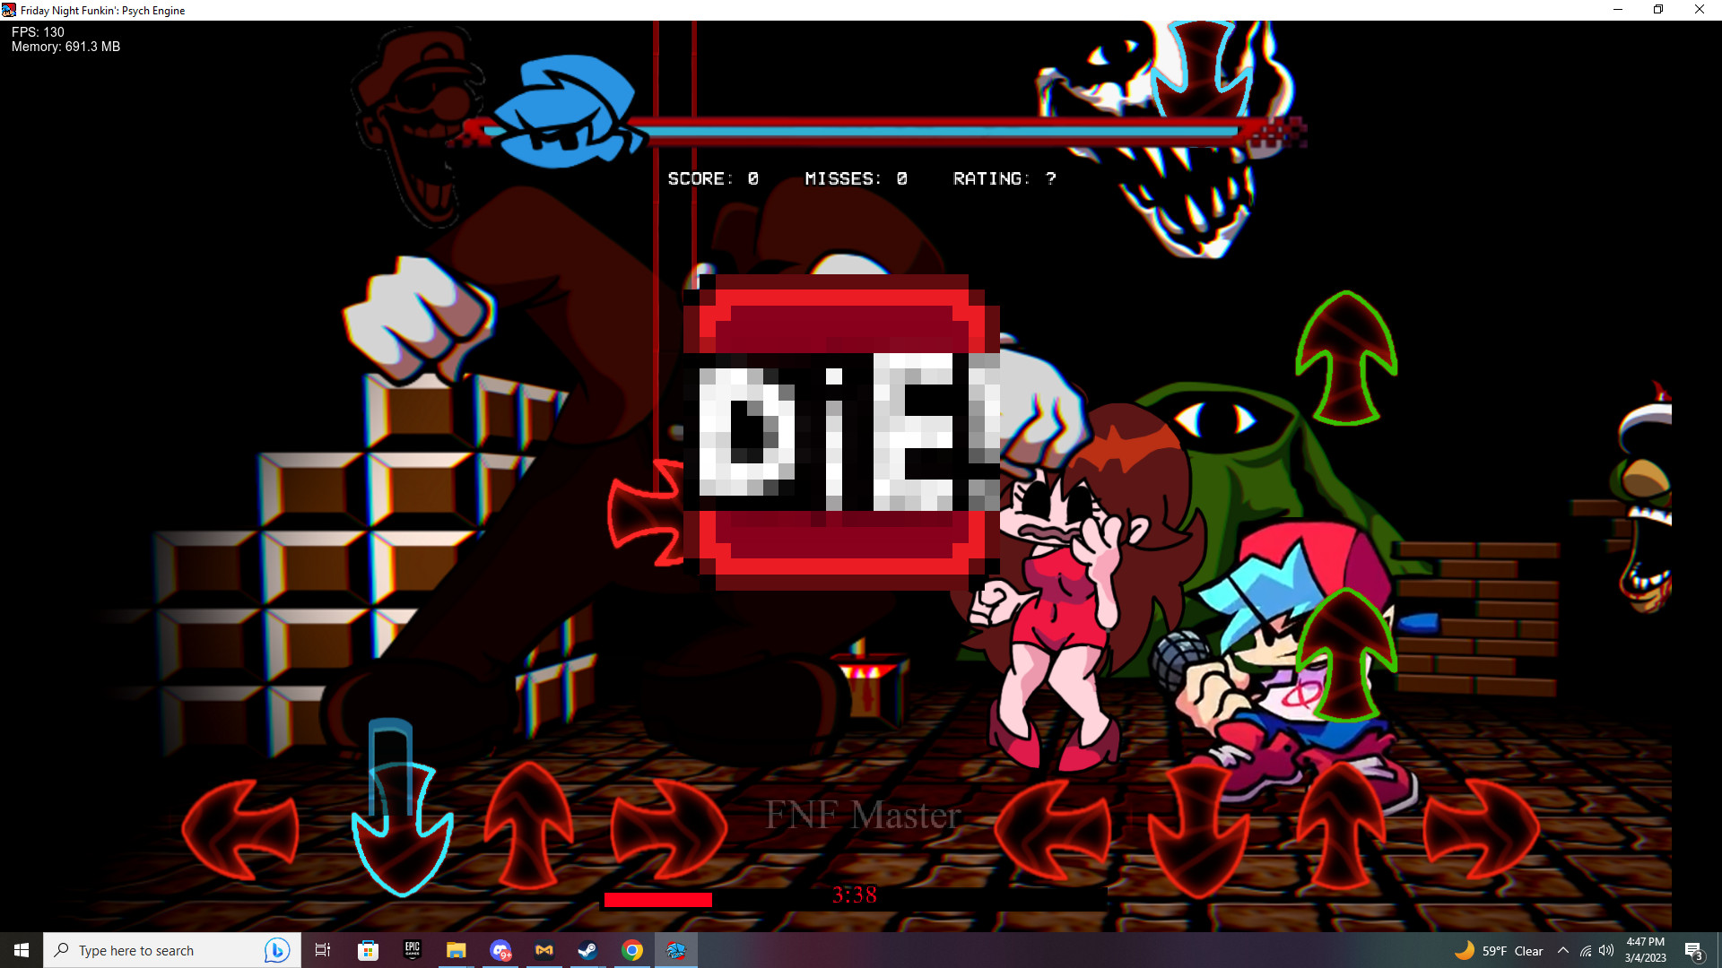This screenshot has width=1722, height=968.
Task: Click the Wi-Fi icon in the system tray
Action: (1585, 952)
